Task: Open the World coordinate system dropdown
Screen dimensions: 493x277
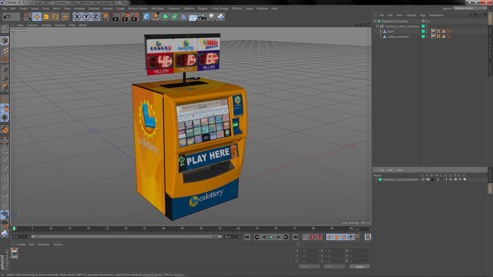Action: pos(309,266)
